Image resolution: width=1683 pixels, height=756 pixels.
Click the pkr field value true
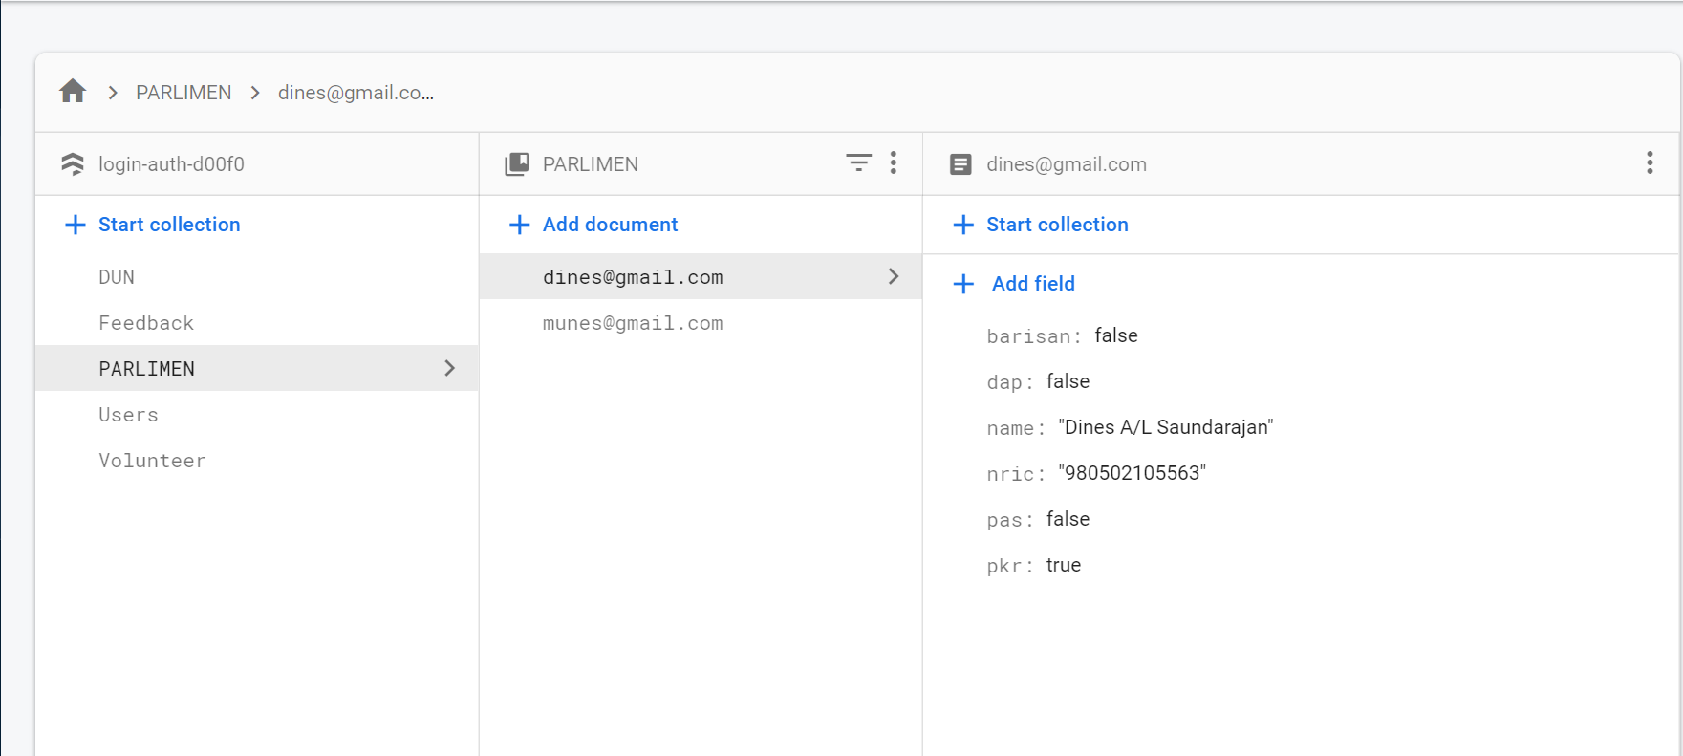click(1064, 565)
